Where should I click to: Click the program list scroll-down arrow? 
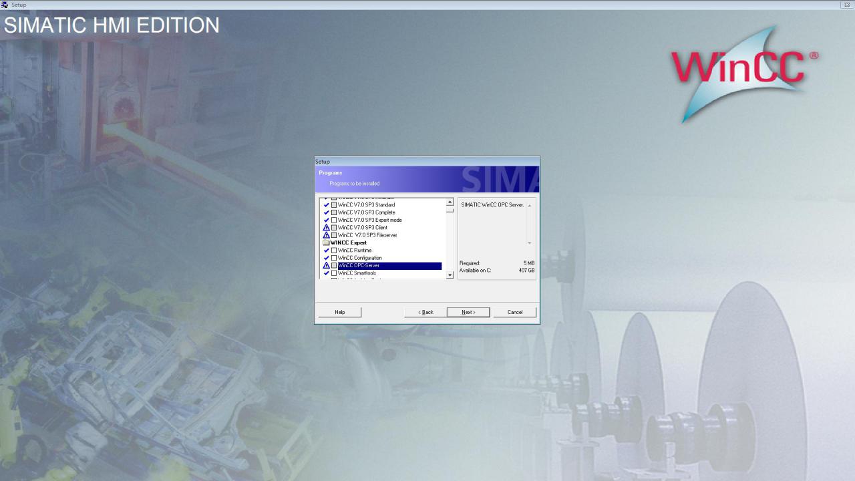tap(450, 275)
